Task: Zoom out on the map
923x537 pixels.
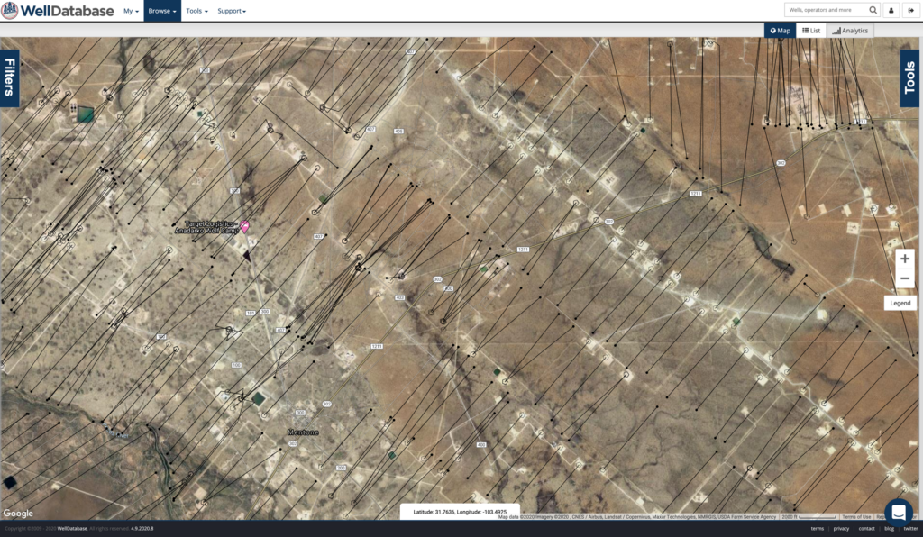Action: pyautogui.click(x=905, y=278)
